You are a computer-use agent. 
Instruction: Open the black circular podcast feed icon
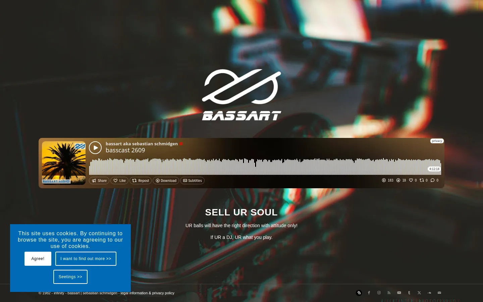point(359,293)
